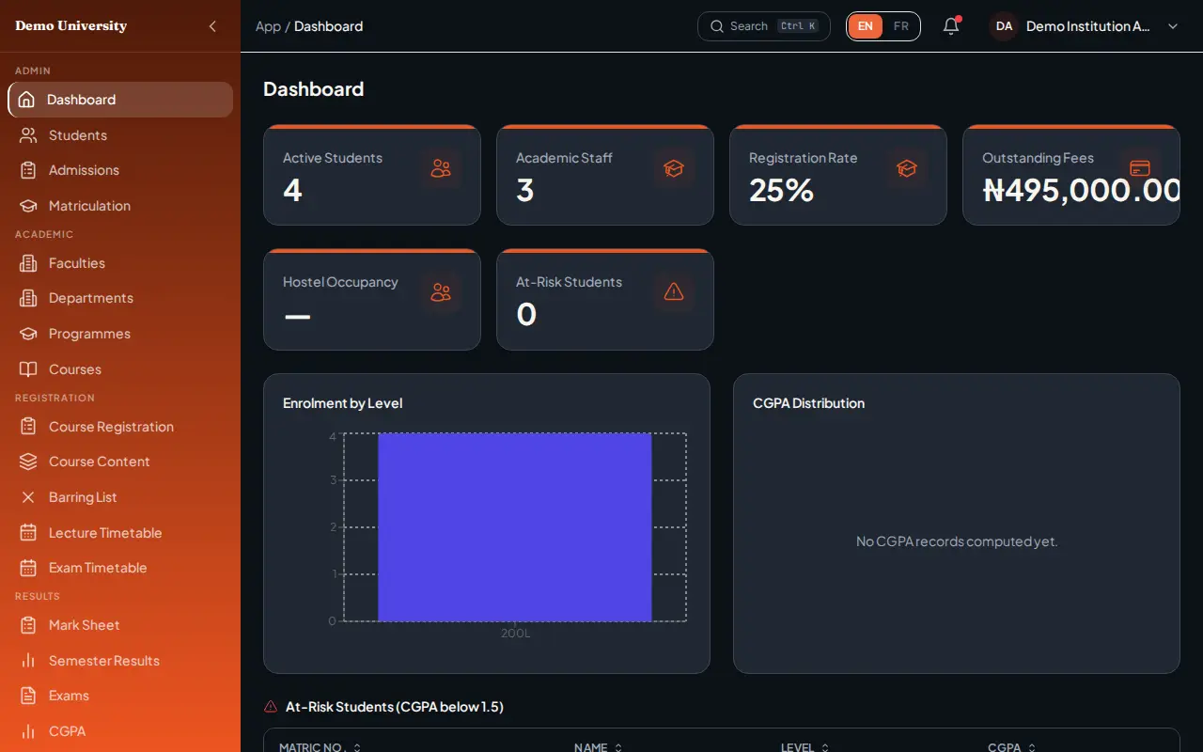Click the Exam Timetable calendar icon
1203x752 pixels.
28,568
